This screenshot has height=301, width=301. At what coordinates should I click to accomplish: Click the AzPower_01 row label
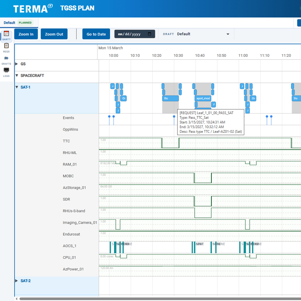click(73, 269)
